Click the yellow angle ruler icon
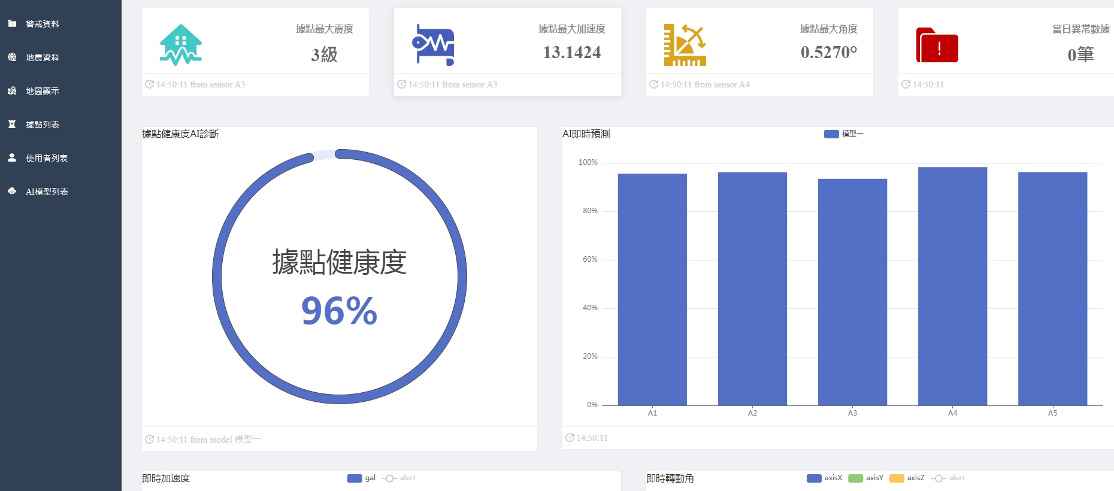Screen dimensions: 1114x491 [x=685, y=45]
